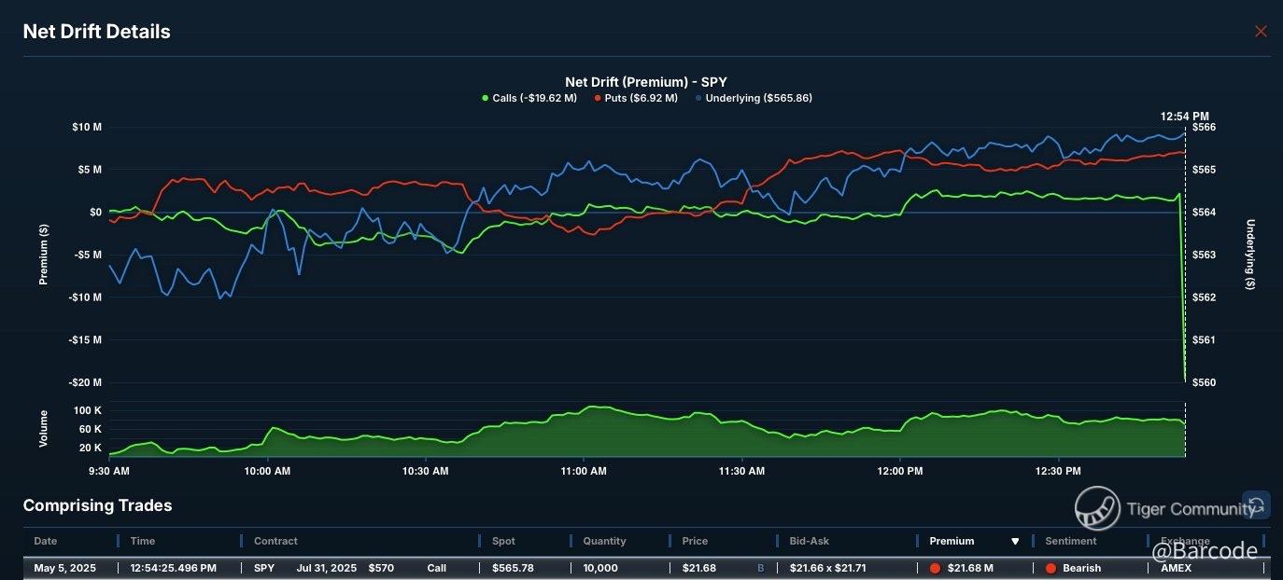Image resolution: width=1283 pixels, height=580 pixels.
Task: Click the red Bearish sentiment indicator dot
Action: pos(1050,568)
